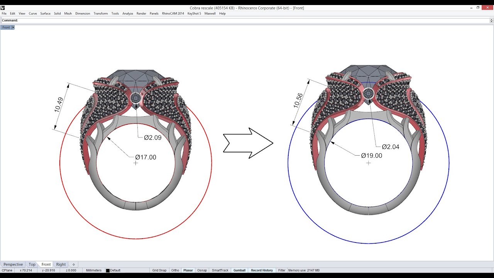The image size is (494, 278).
Task: Open the KeyShot 5 menu
Action: (x=194, y=14)
